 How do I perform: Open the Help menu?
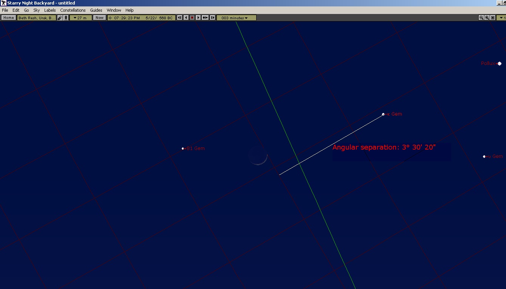tap(130, 10)
